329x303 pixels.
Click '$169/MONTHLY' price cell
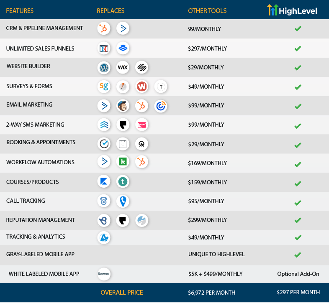pyautogui.click(x=208, y=163)
